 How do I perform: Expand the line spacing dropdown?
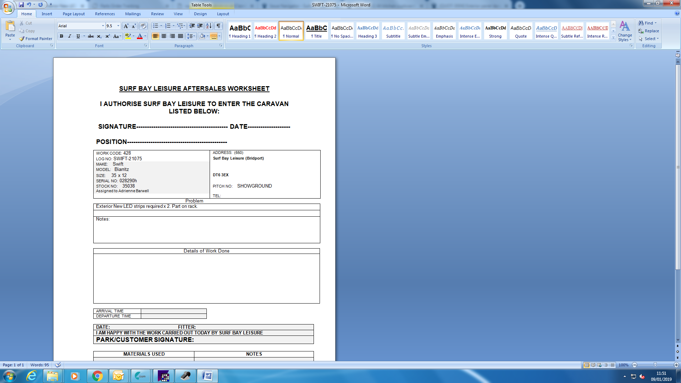[x=194, y=36]
